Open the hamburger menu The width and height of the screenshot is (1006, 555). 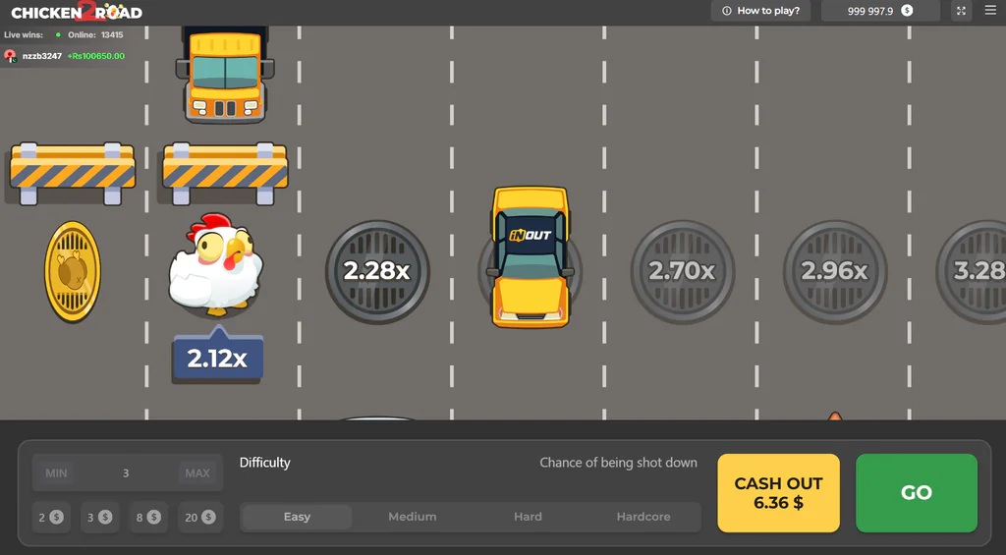point(990,10)
